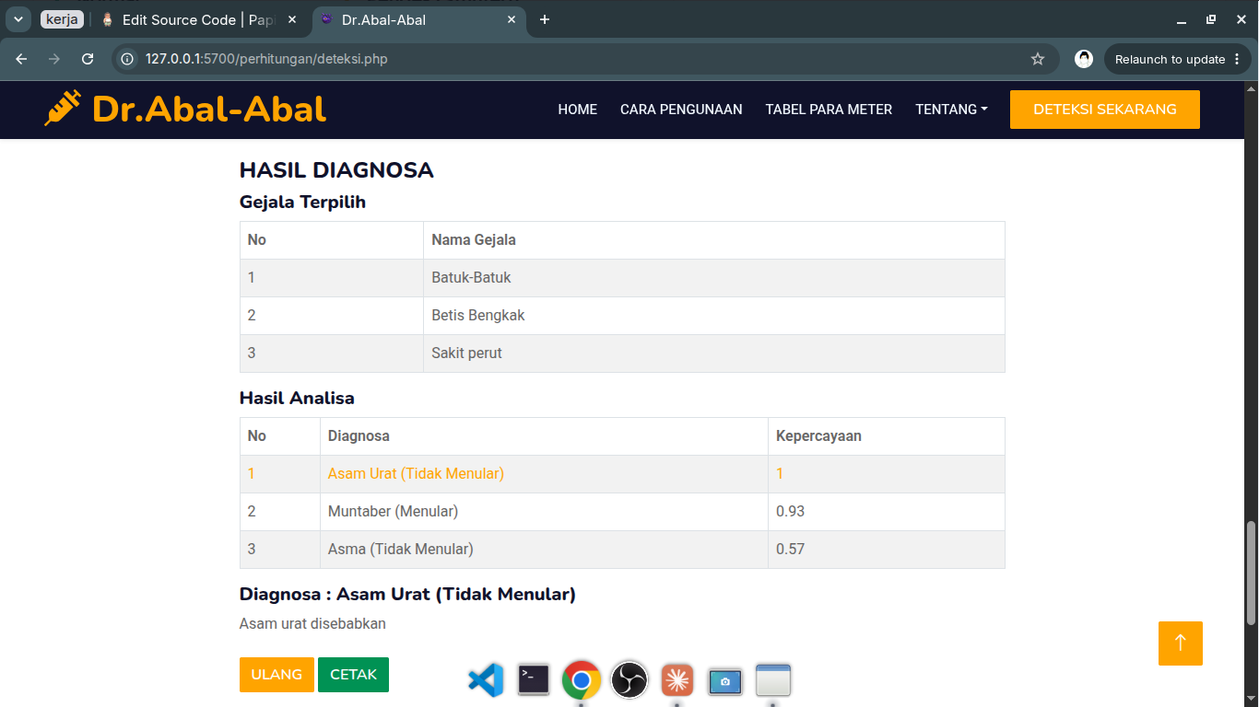
Task: Close the Edit Source Code tab
Action: [x=293, y=19]
